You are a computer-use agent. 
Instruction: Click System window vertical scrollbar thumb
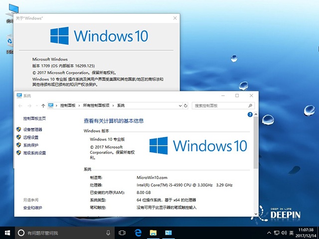256,142
